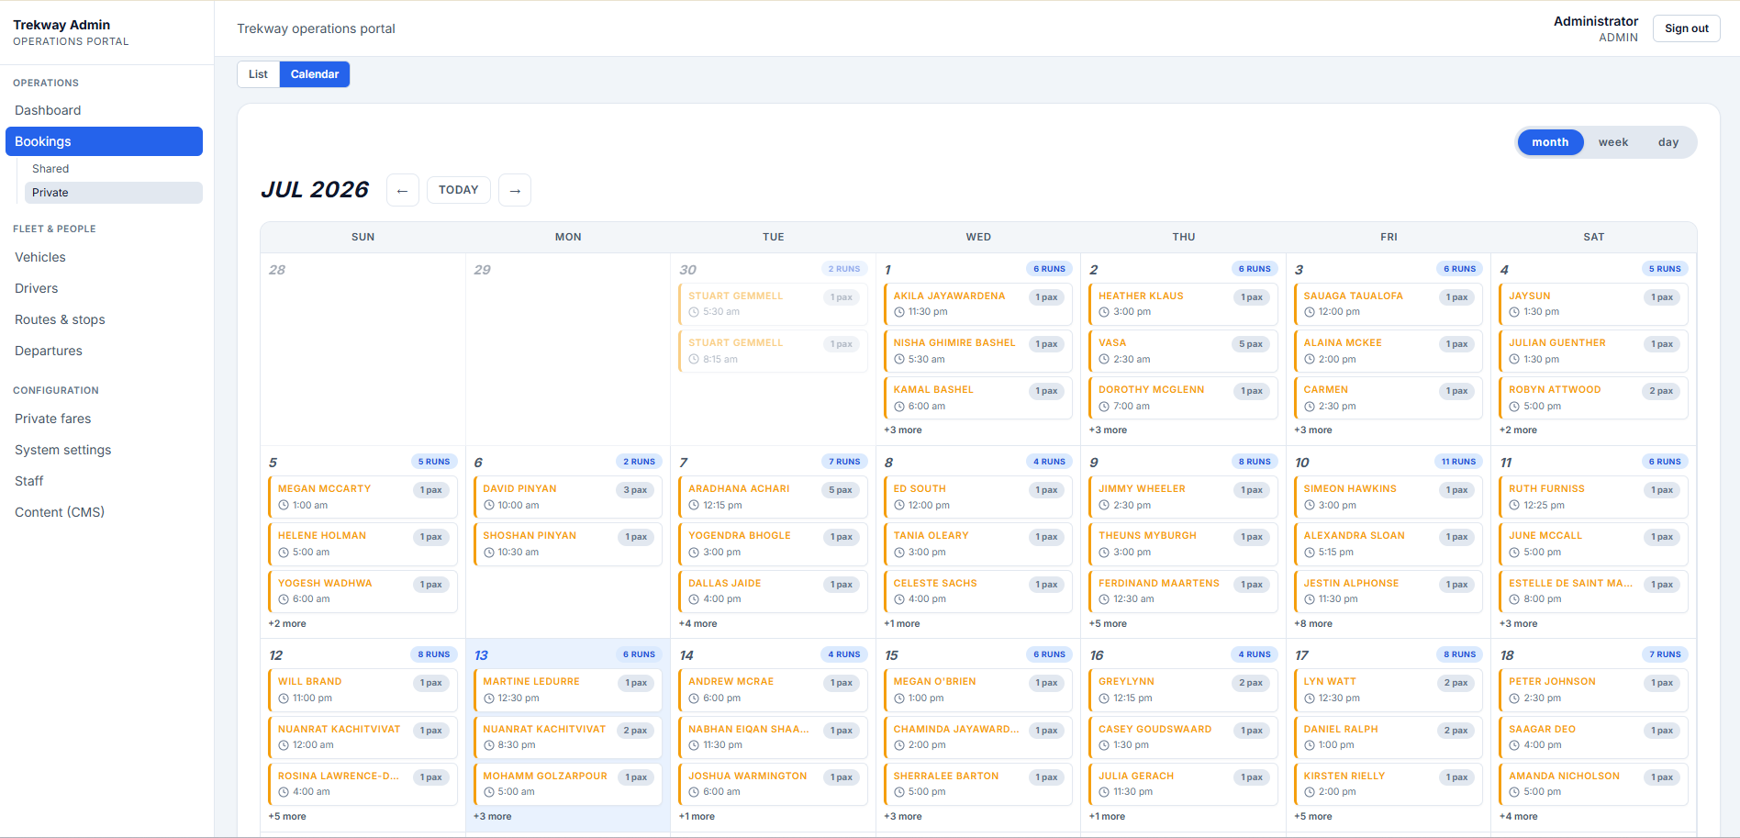This screenshot has width=1740, height=838.
Task: Click the 6 RUNS badge on July 13
Action: (639, 654)
